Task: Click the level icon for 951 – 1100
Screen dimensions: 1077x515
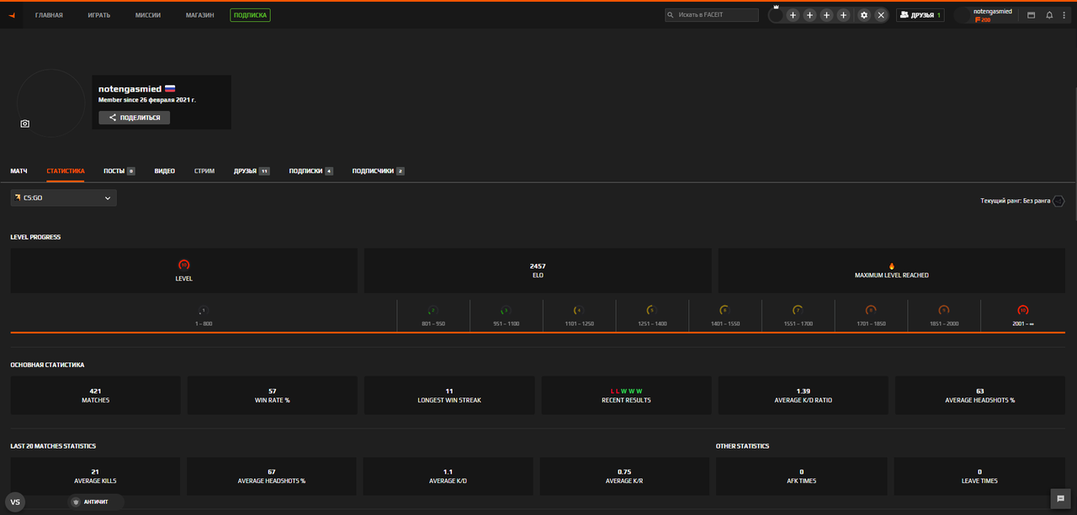Action: pos(506,310)
